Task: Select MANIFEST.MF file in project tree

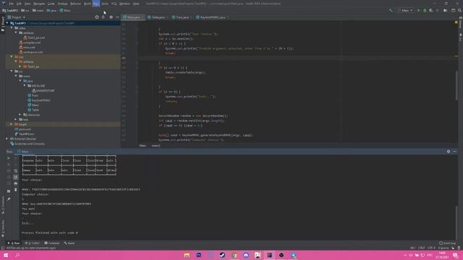Action: pyautogui.click(x=43, y=90)
